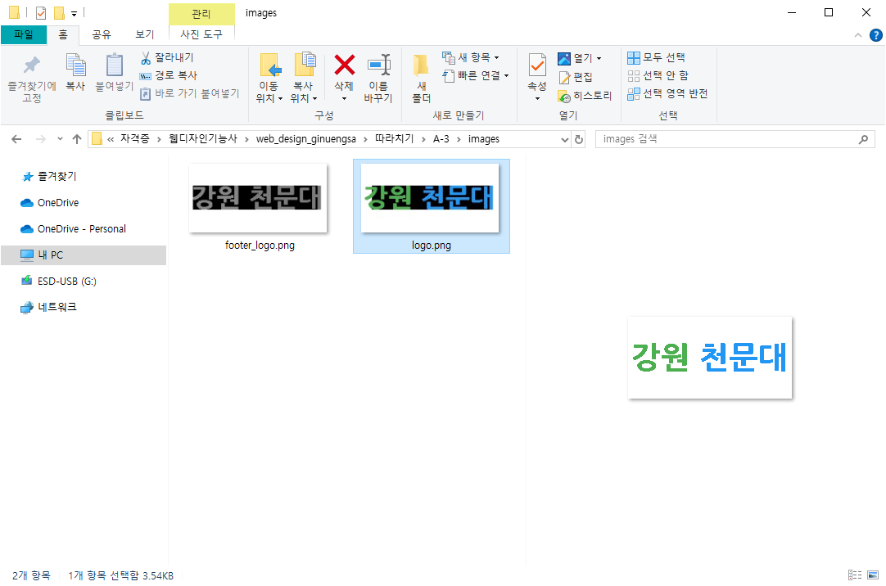Click 자격증 in address breadcrumb

[x=135, y=139]
